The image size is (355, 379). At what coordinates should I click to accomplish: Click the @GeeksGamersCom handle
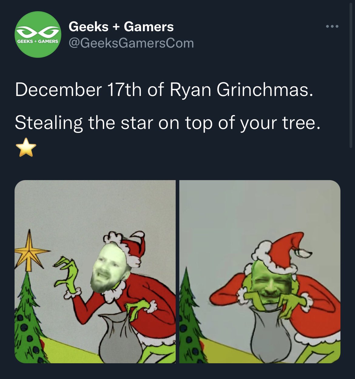click(x=131, y=43)
